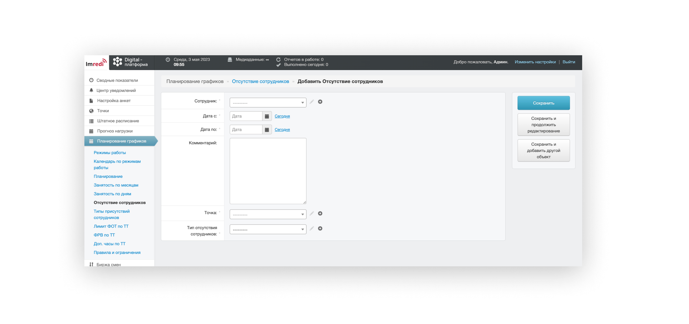Open Занятость по дням link

[x=112, y=194]
